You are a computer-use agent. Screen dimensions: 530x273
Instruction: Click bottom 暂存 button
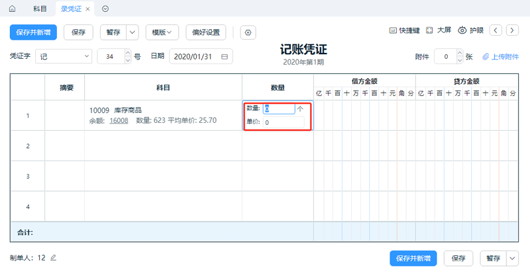coord(493,258)
